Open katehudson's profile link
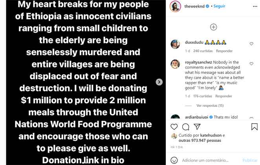This screenshot has width=260, height=165. coord(211,136)
